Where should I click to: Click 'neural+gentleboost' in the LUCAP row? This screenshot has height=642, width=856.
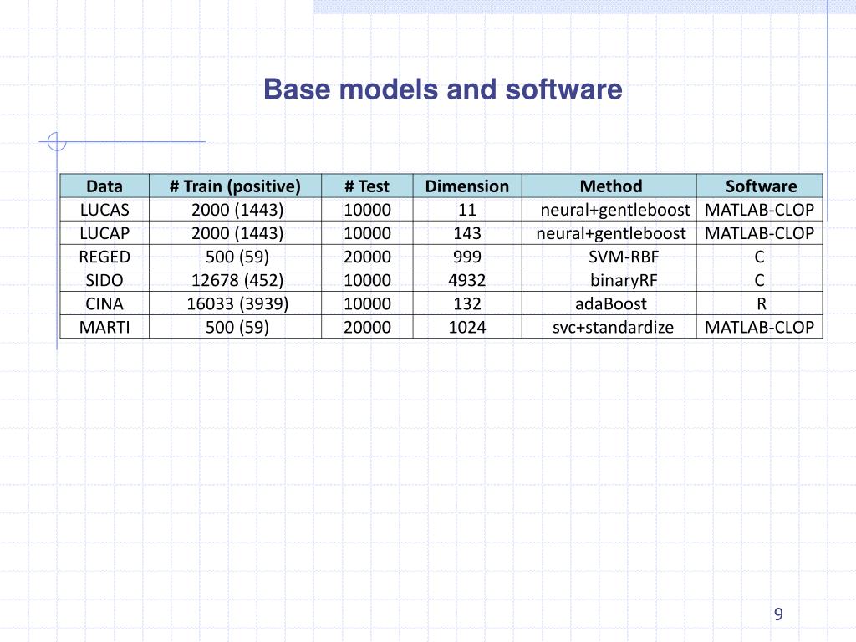[x=609, y=233]
